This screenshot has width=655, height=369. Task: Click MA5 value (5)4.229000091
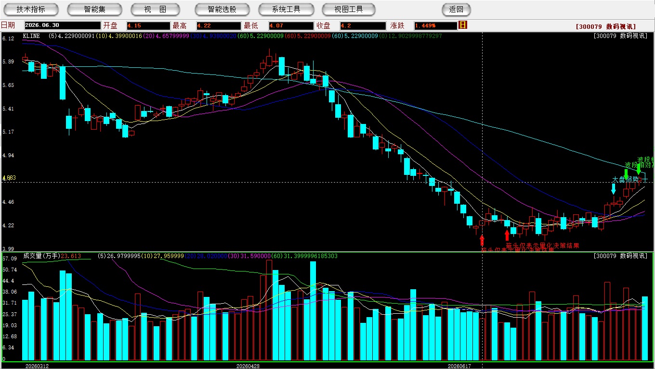click(71, 36)
